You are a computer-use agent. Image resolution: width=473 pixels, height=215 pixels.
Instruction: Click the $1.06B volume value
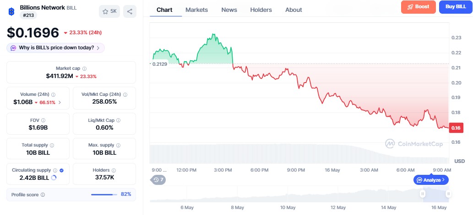(23, 102)
